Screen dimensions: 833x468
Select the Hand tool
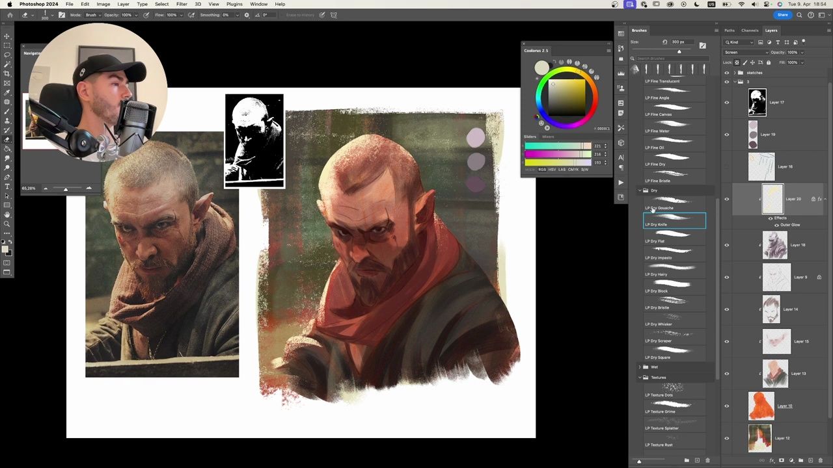click(7, 214)
